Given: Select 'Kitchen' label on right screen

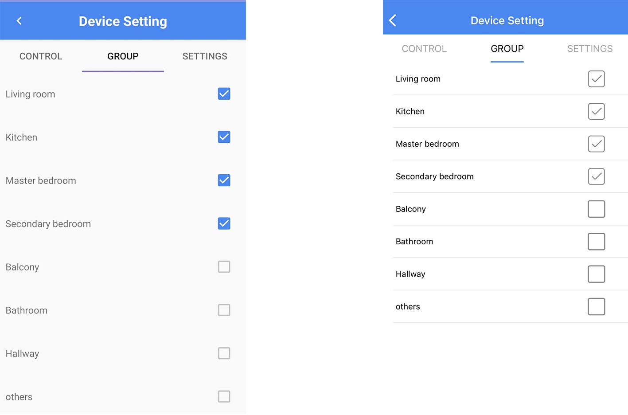Looking at the screenshot, I should pos(410,111).
